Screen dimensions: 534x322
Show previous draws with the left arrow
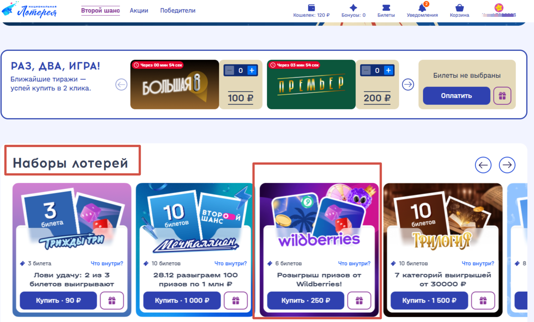coord(121,85)
